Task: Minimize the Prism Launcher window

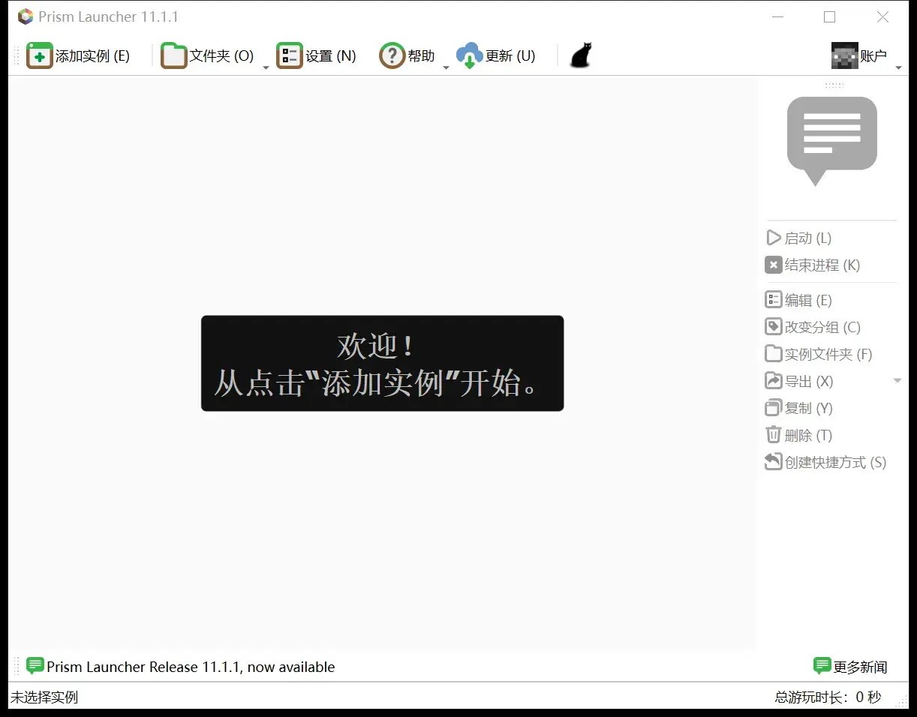Action: [x=777, y=16]
